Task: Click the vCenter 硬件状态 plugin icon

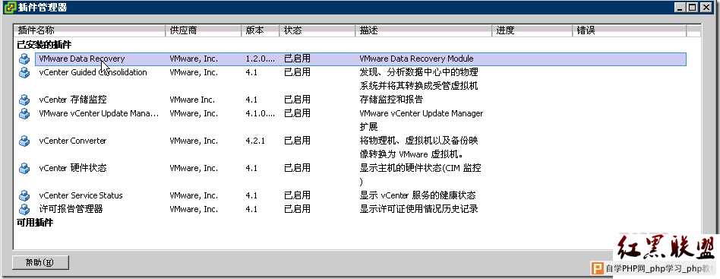Action: pyautogui.click(x=24, y=168)
